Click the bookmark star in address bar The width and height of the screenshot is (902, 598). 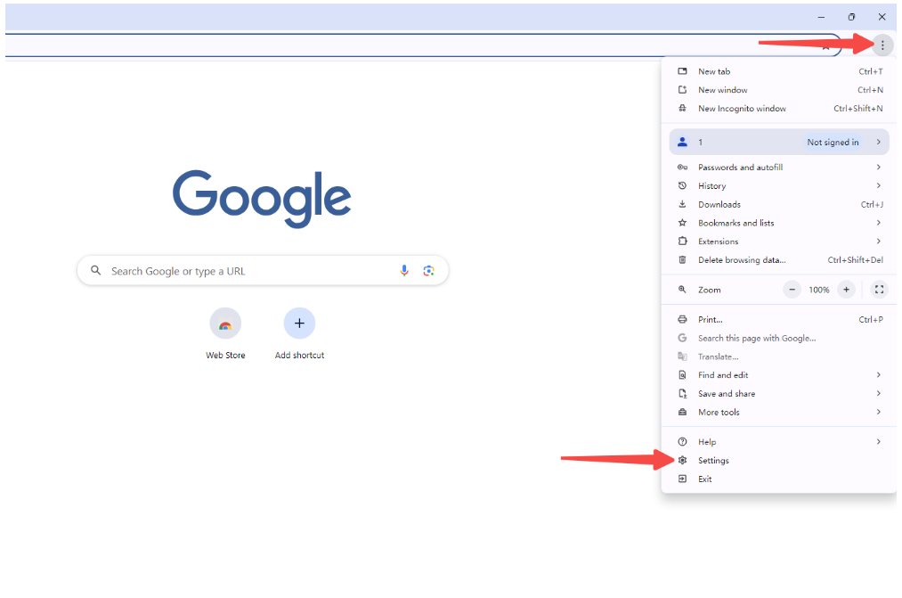[825, 47]
